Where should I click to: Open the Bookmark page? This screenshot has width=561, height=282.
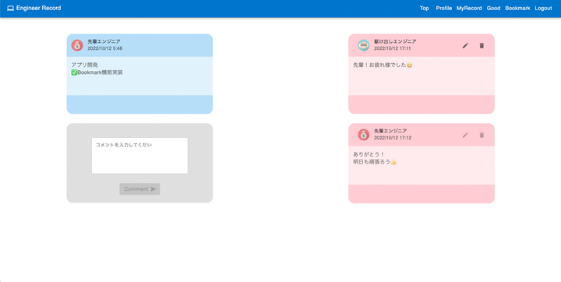[x=517, y=9]
